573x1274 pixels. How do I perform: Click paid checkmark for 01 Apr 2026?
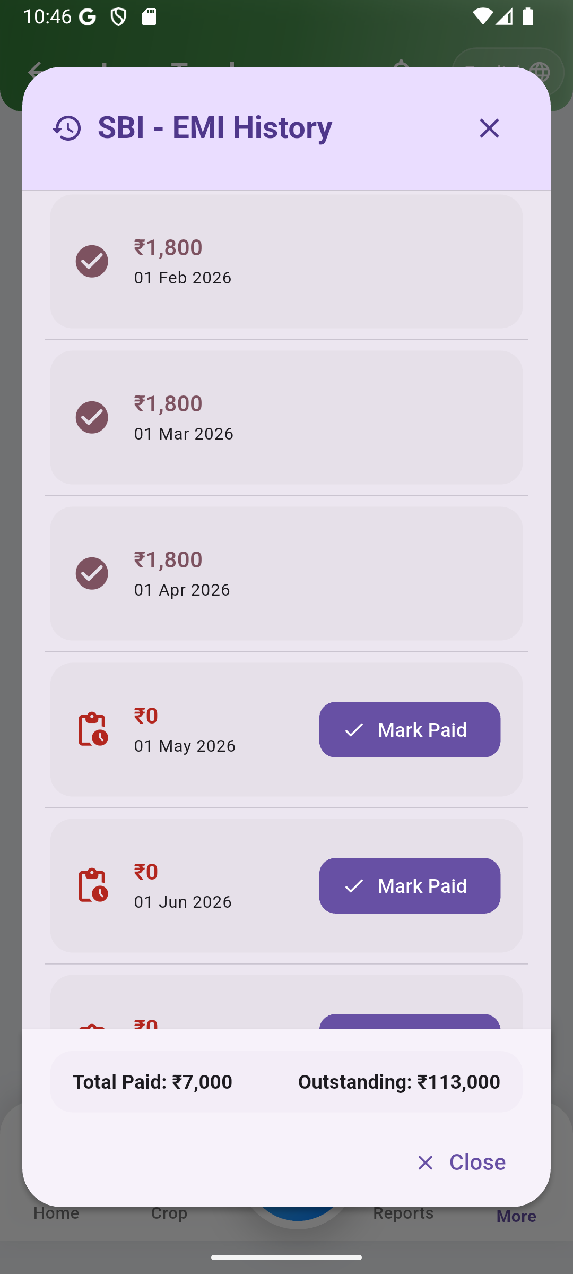pos(92,573)
